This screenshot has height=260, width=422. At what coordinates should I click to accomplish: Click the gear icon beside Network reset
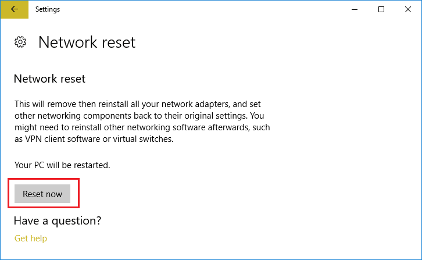20,42
